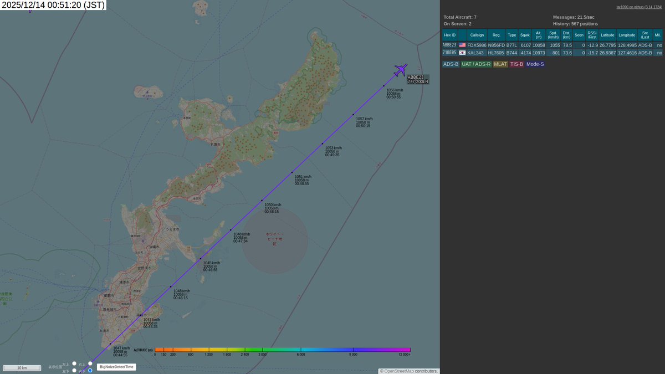Screen dimensions: 665x374
Task: Click track point at 00:48:55
Action: pyautogui.click(x=292, y=172)
